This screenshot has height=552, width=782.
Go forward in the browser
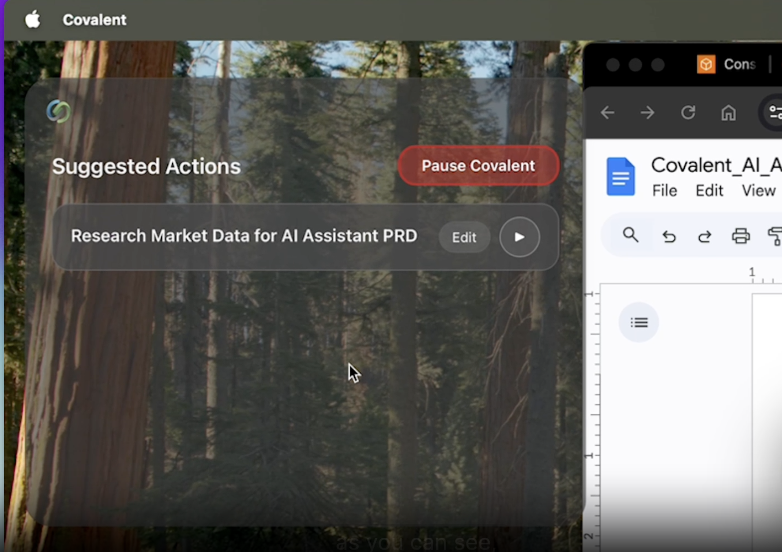[x=648, y=113]
